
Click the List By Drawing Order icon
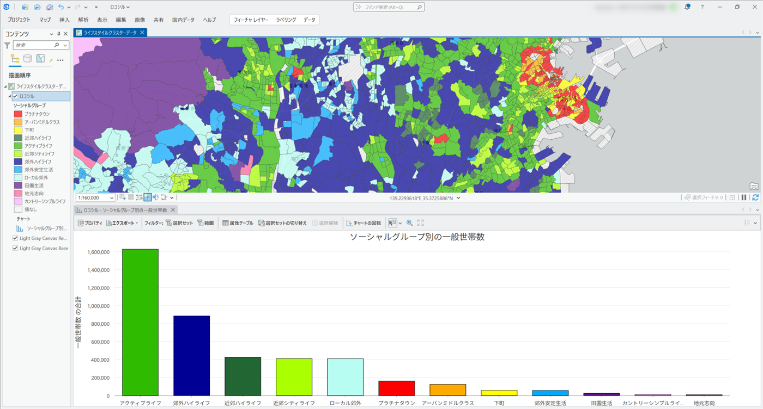[x=15, y=59]
